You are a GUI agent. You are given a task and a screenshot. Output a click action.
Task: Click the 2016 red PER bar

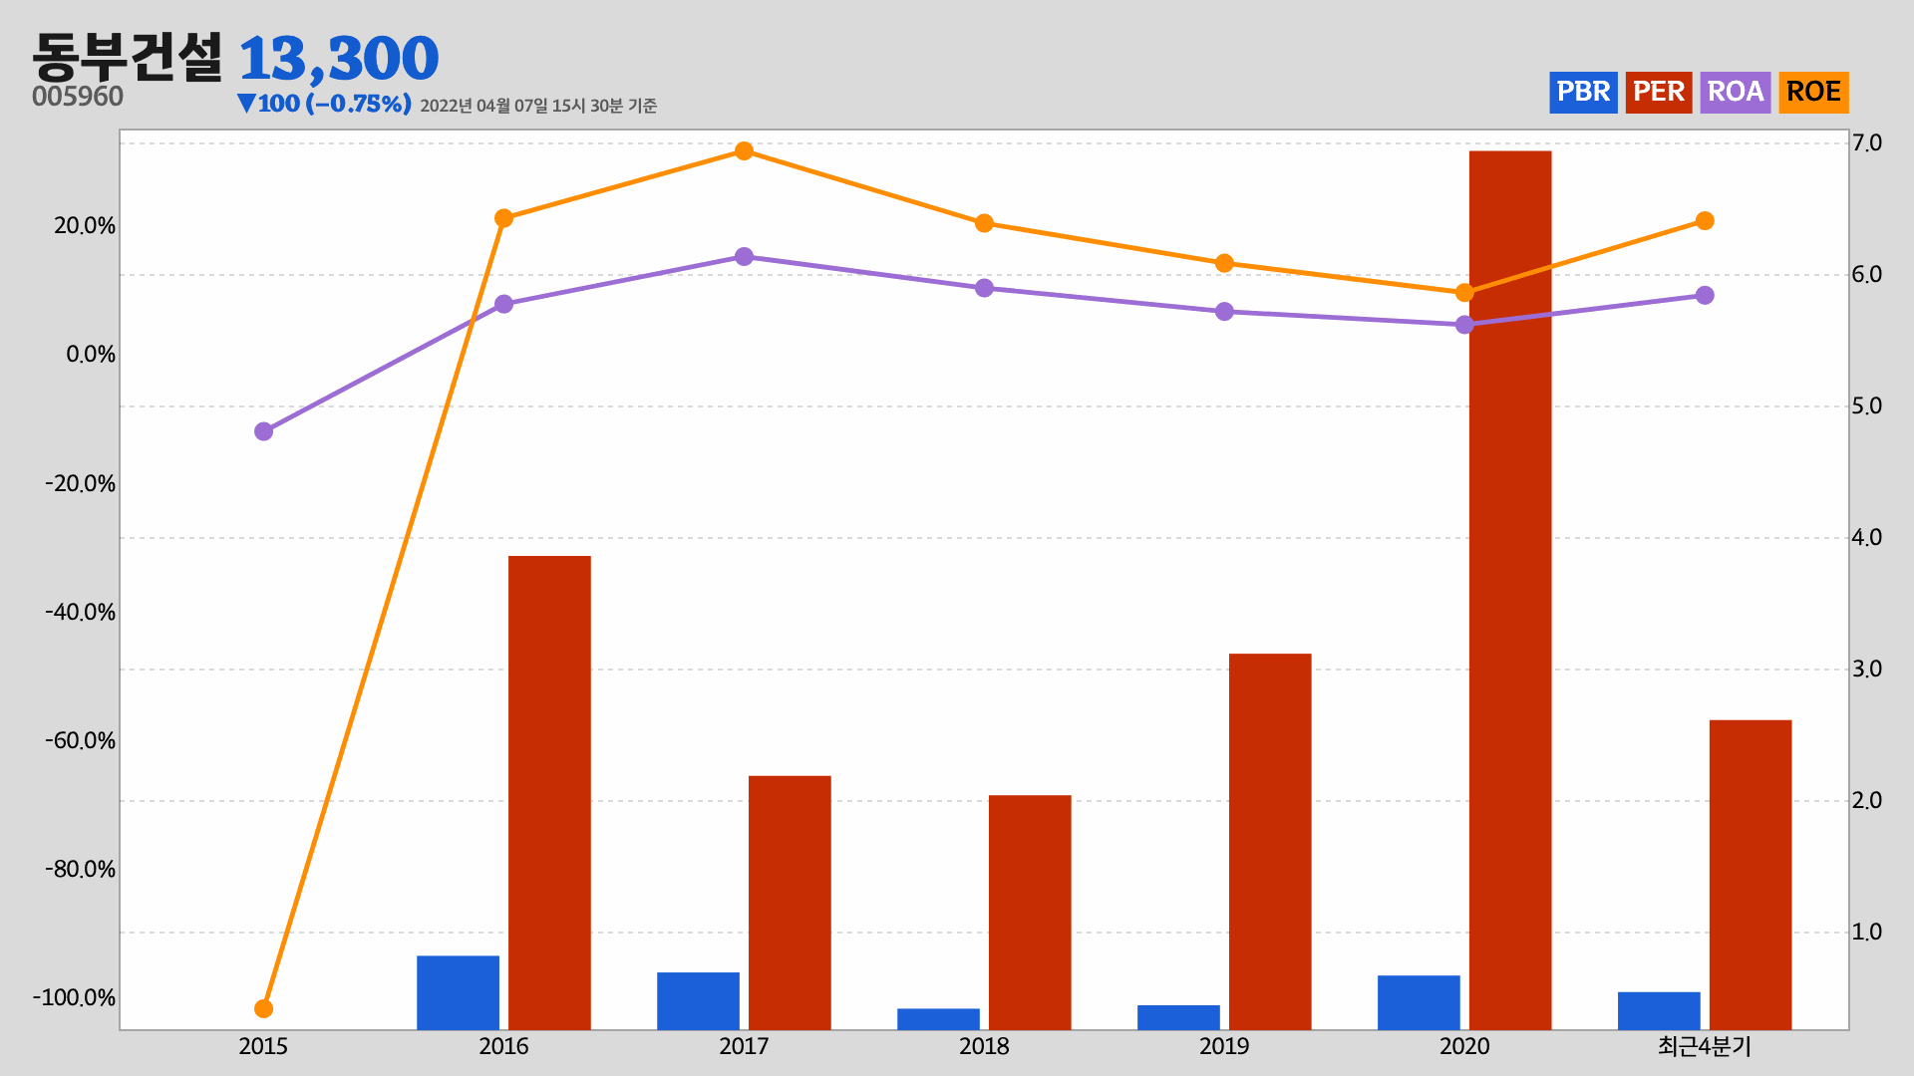[x=549, y=792]
